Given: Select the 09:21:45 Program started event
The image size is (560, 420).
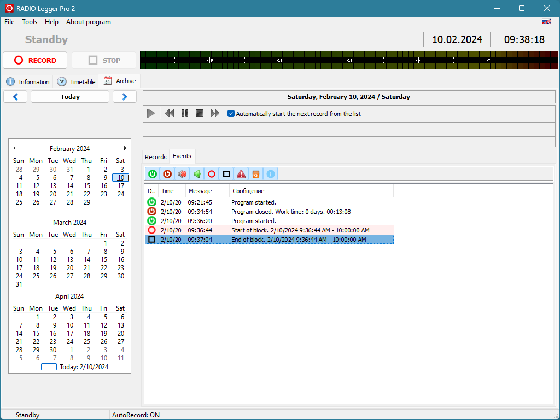Looking at the screenshot, I should coord(269,202).
